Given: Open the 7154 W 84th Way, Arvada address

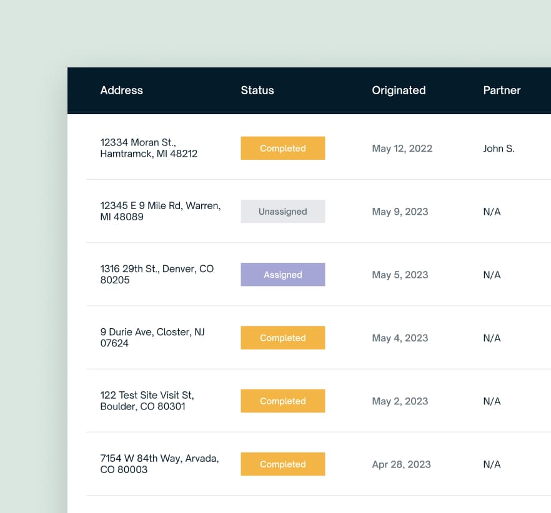Looking at the screenshot, I should [x=159, y=464].
